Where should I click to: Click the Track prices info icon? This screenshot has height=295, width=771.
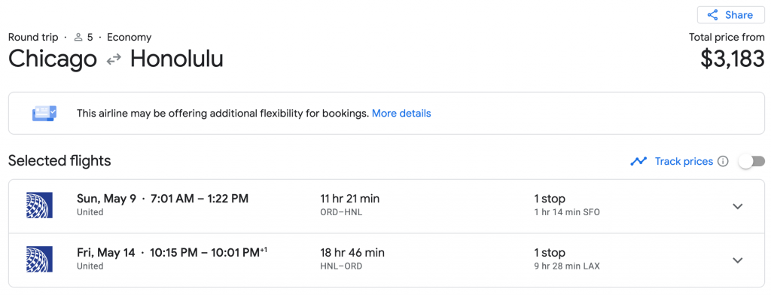tap(723, 161)
